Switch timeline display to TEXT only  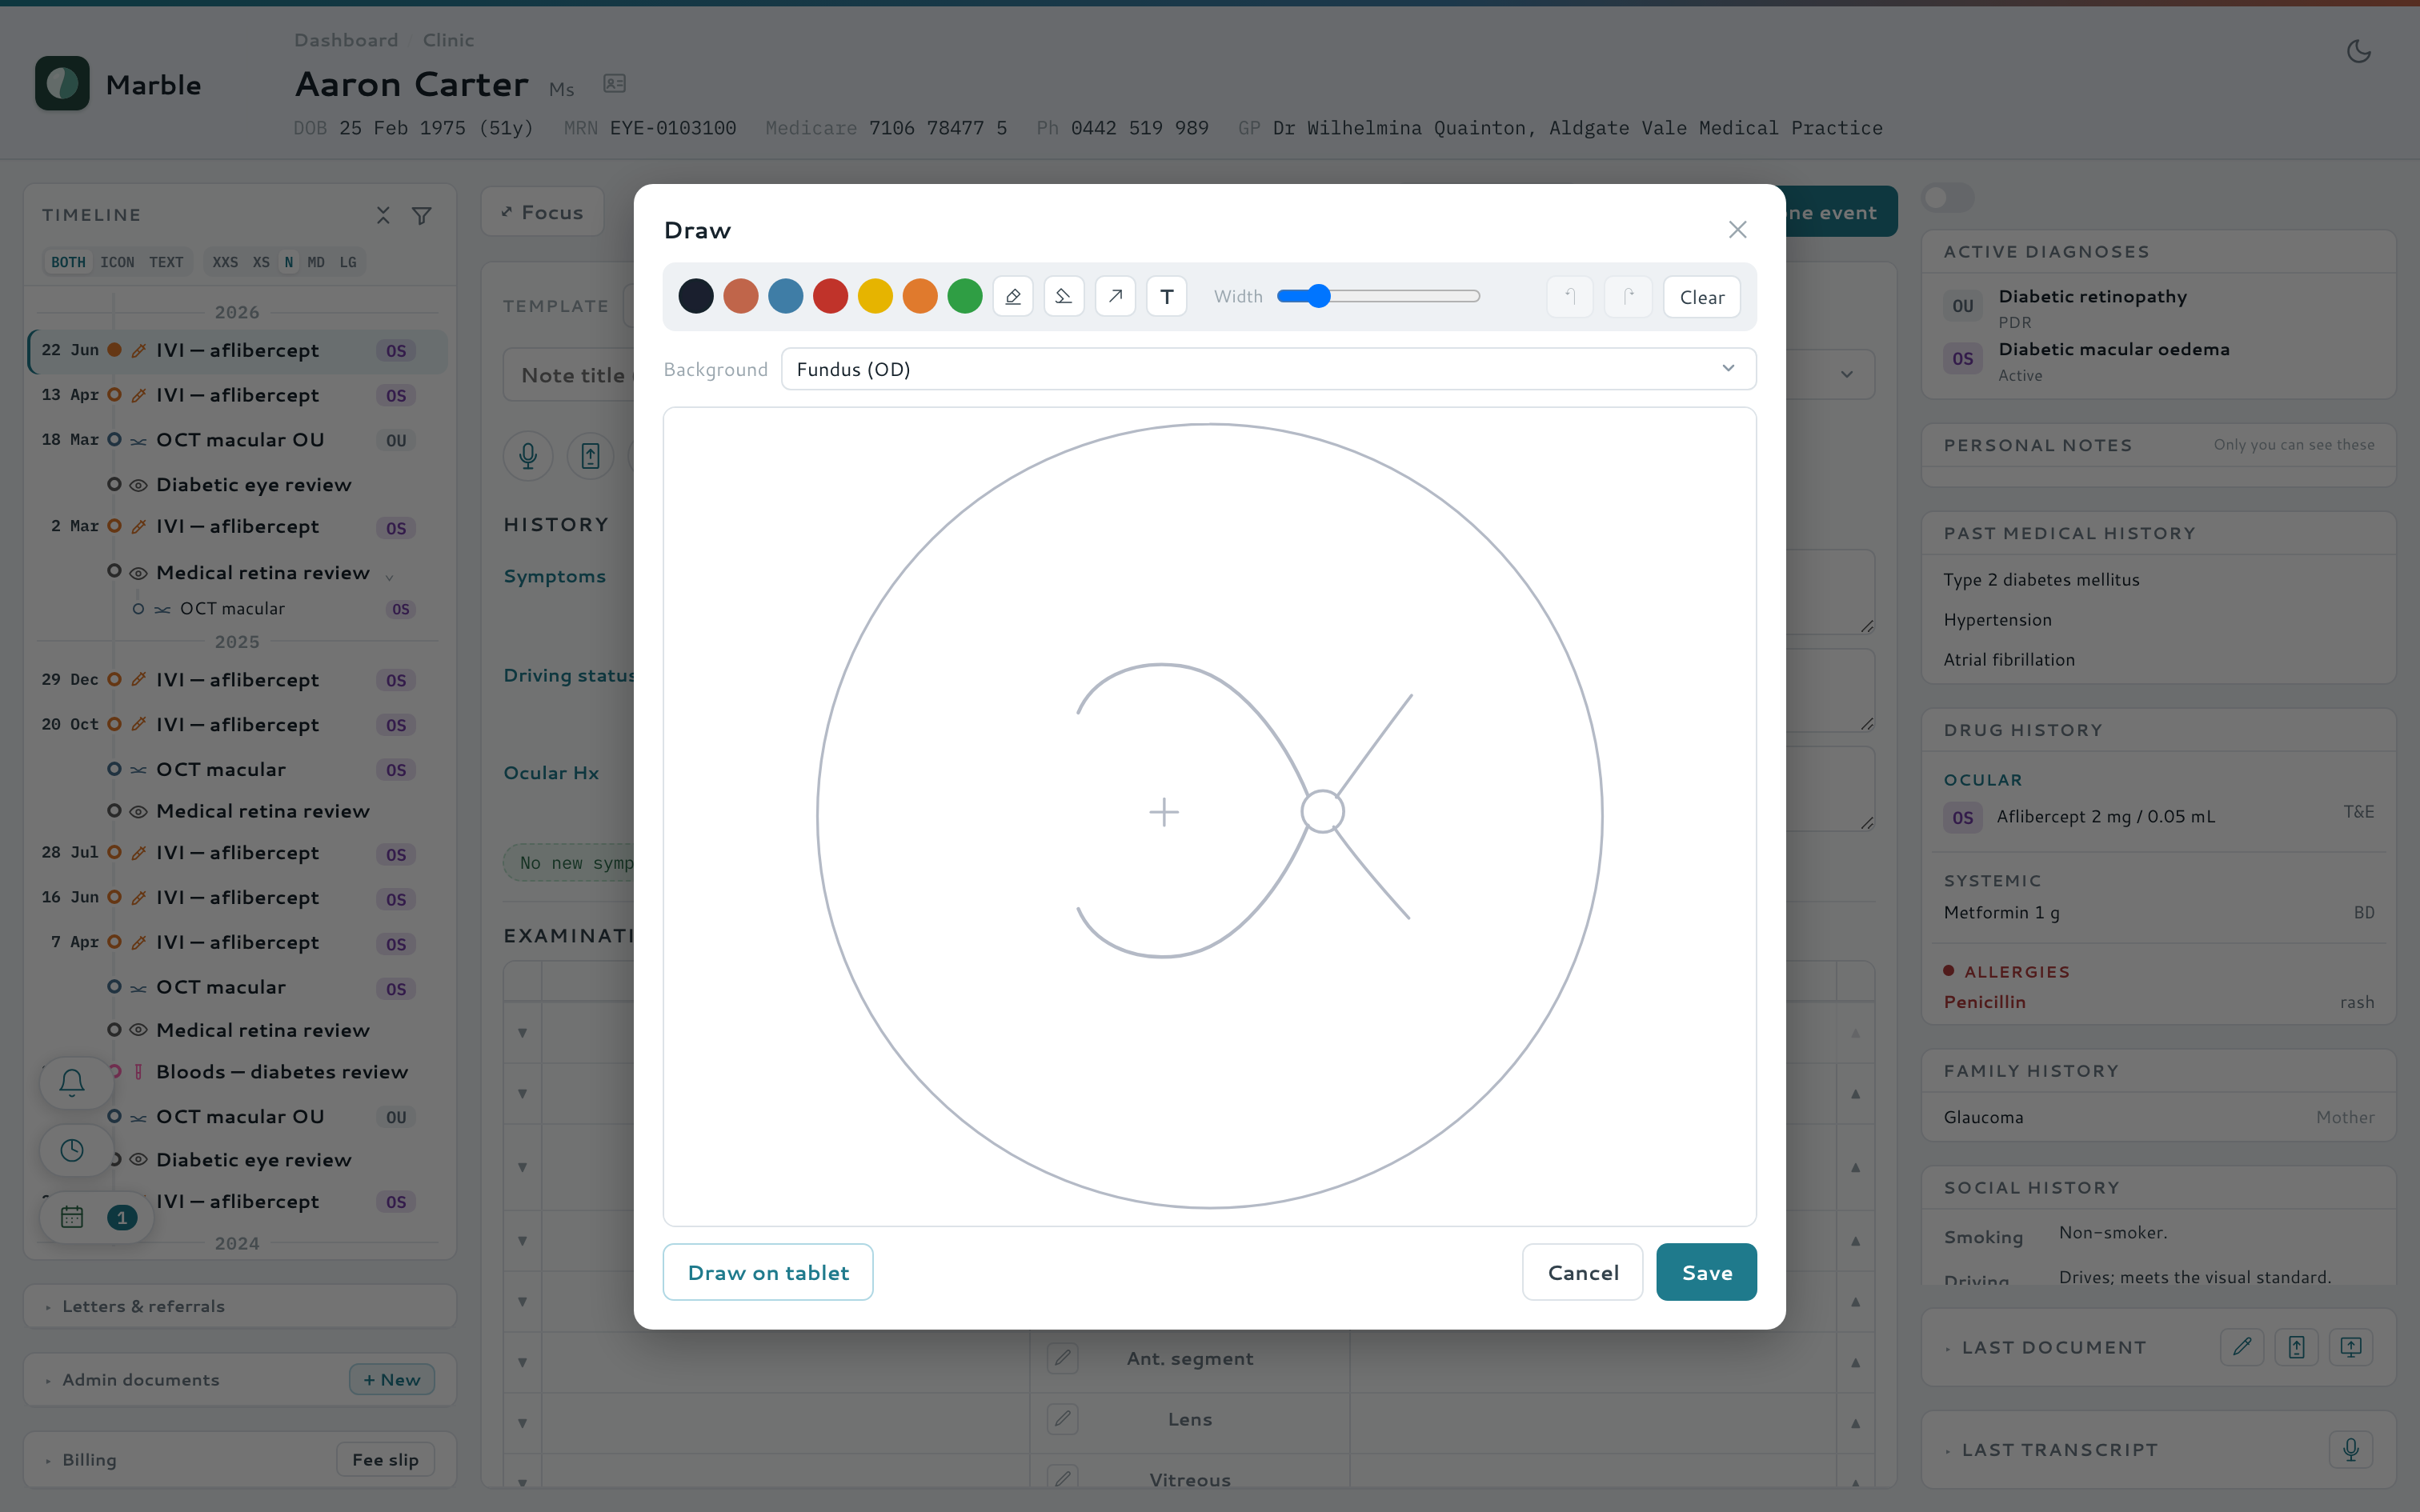(166, 262)
